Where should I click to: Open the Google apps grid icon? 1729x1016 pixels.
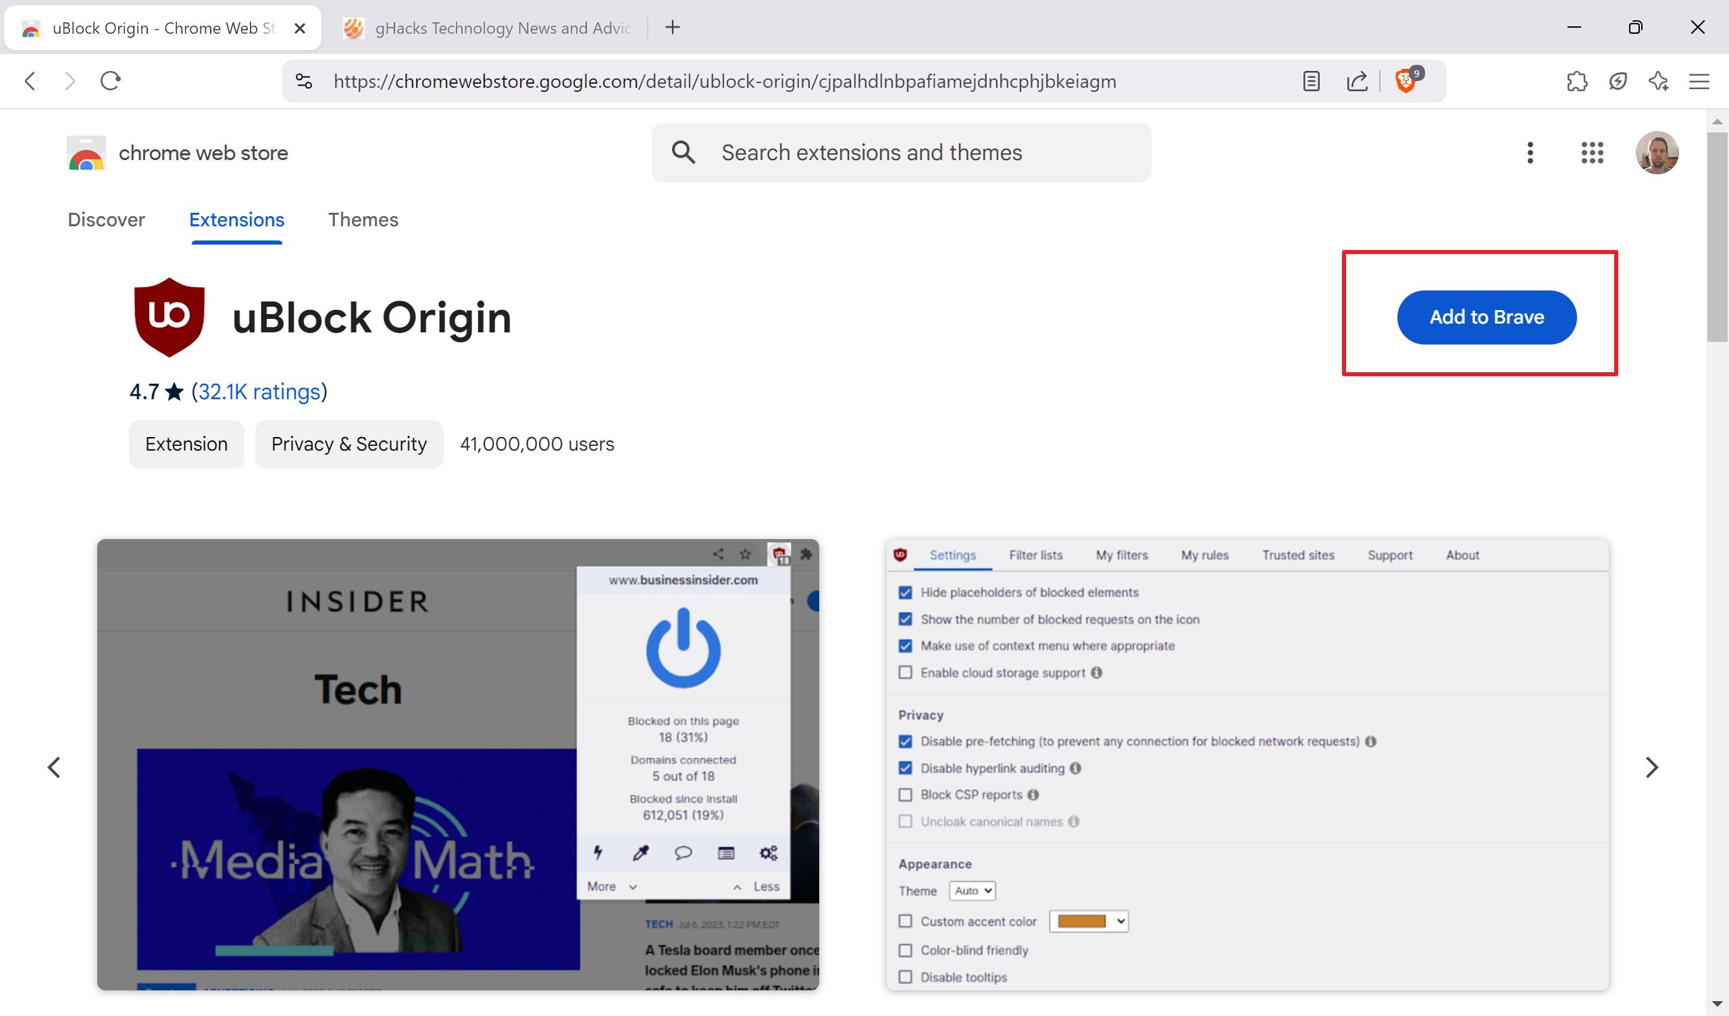tap(1592, 153)
